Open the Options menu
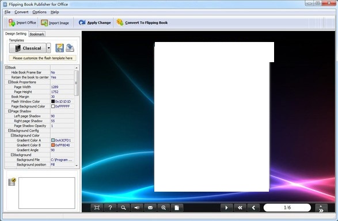This screenshot has height=221, width=338. (39, 12)
